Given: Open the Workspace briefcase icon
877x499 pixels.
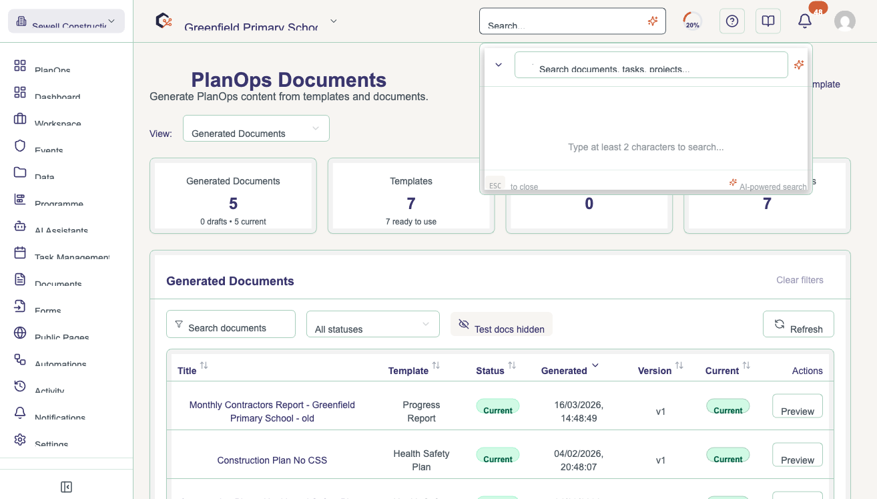Looking at the screenshot, I should point(20,119).
